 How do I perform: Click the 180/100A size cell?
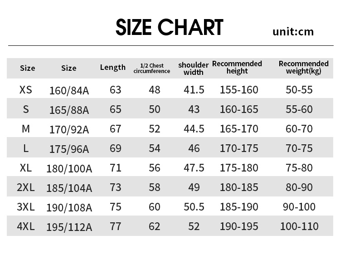pyautogui.click(x=69, y=169)
